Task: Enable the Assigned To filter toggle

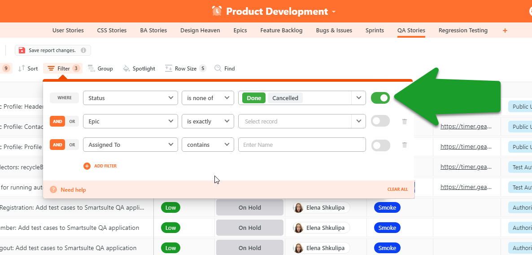Action: [380, 145]
